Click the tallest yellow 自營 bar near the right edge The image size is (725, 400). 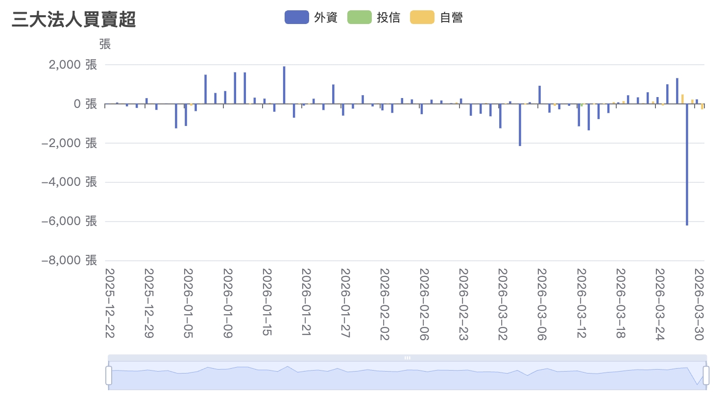click(682, 99)
